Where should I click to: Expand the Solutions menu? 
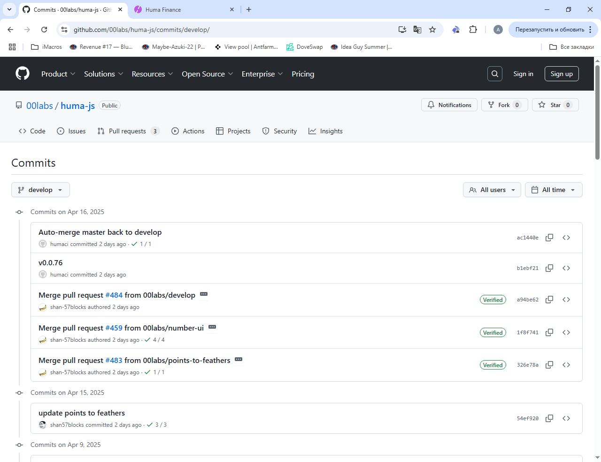pyautogui.click(x=104, y=74)
